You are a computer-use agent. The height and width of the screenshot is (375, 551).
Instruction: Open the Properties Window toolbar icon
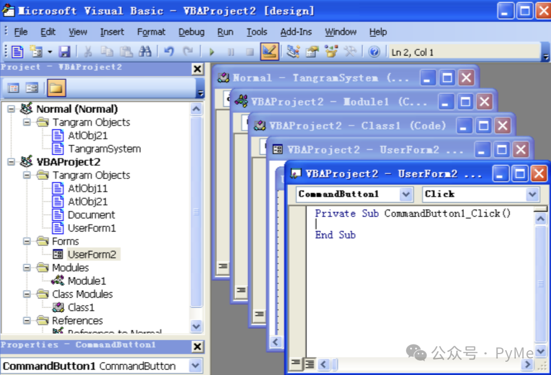(312, 52)
